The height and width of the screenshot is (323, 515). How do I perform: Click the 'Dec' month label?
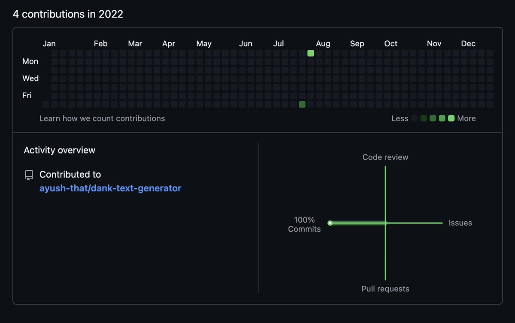tap(468, 44)
